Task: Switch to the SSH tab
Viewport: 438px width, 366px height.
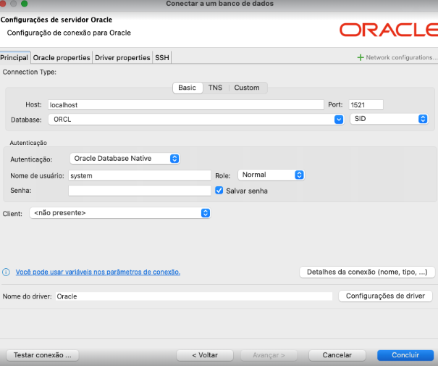Action: [162, 57]
